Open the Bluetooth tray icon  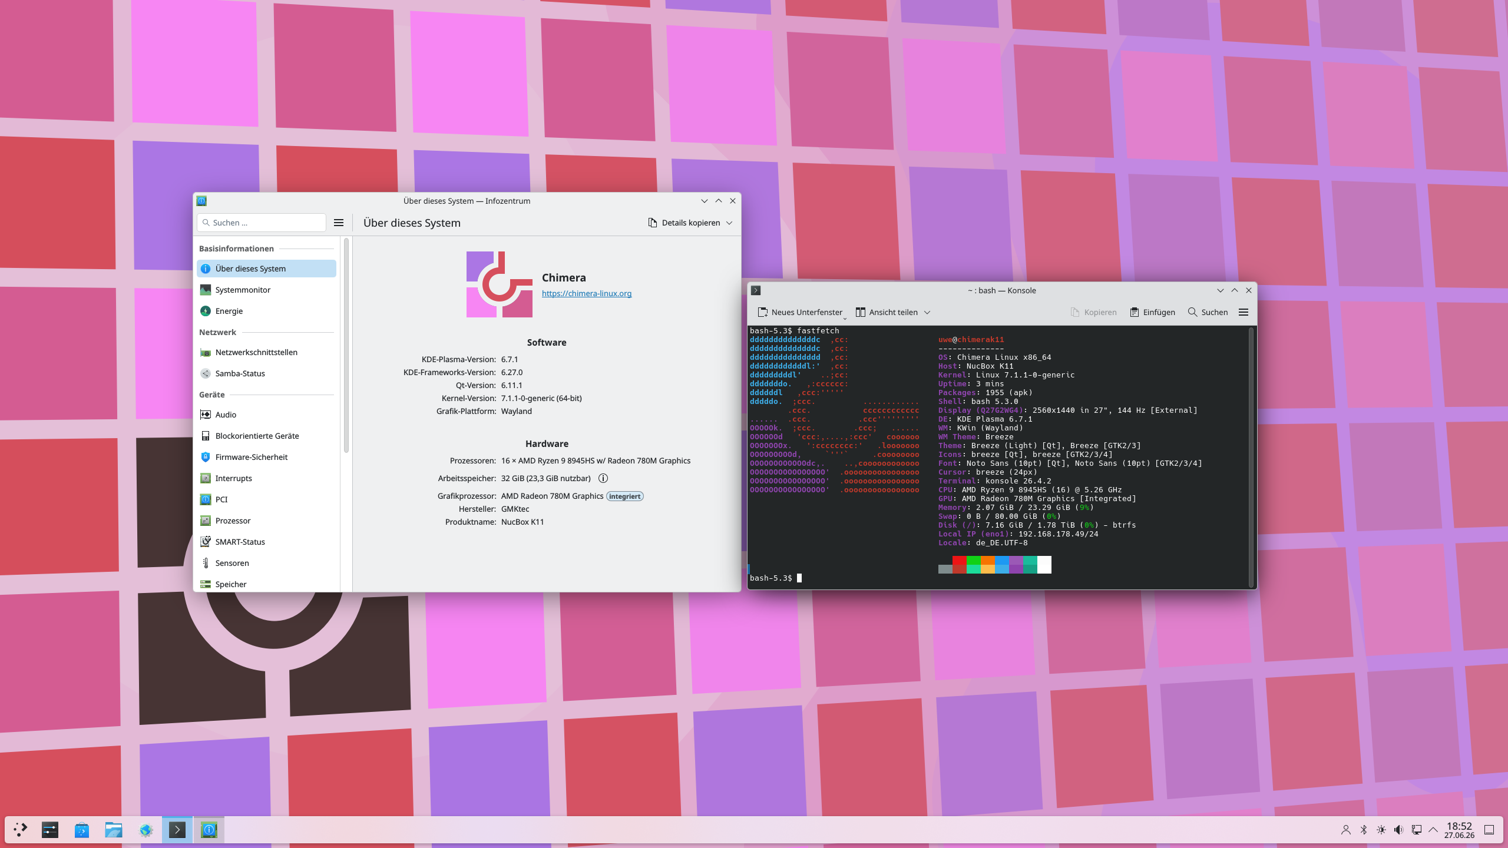click(1363, 830)
